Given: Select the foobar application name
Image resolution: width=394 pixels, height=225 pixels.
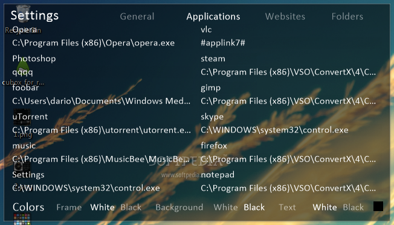Looking at the screenshot, I should [x=25, y=88].
